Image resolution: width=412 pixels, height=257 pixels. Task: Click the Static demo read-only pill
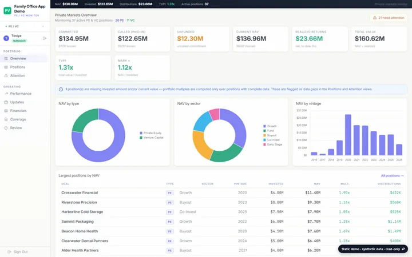[x=373, y=249]
